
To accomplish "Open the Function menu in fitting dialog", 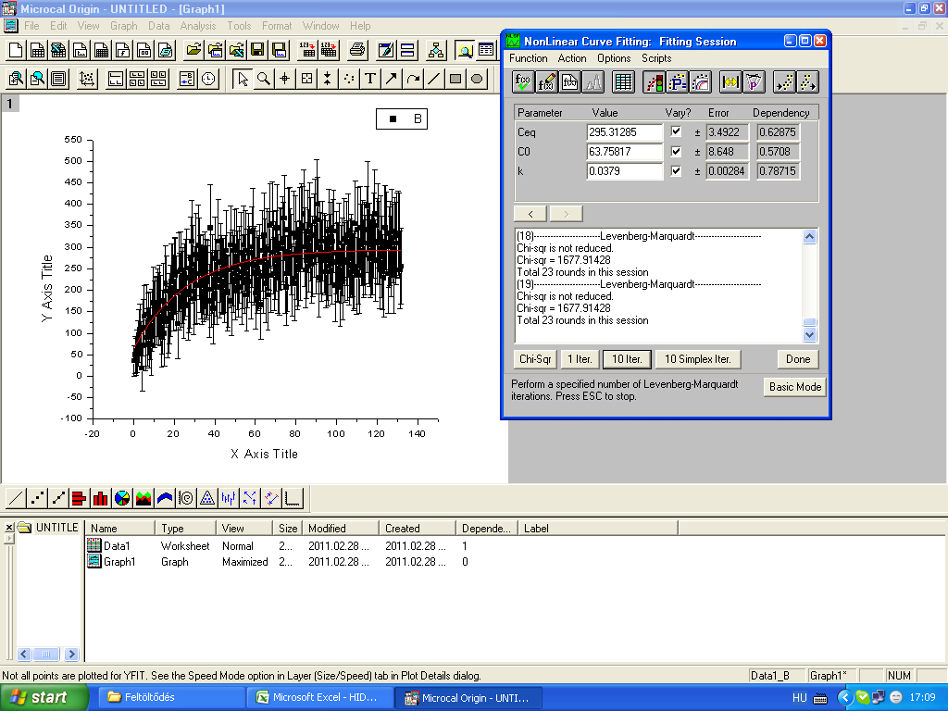I will coord(529,58).
